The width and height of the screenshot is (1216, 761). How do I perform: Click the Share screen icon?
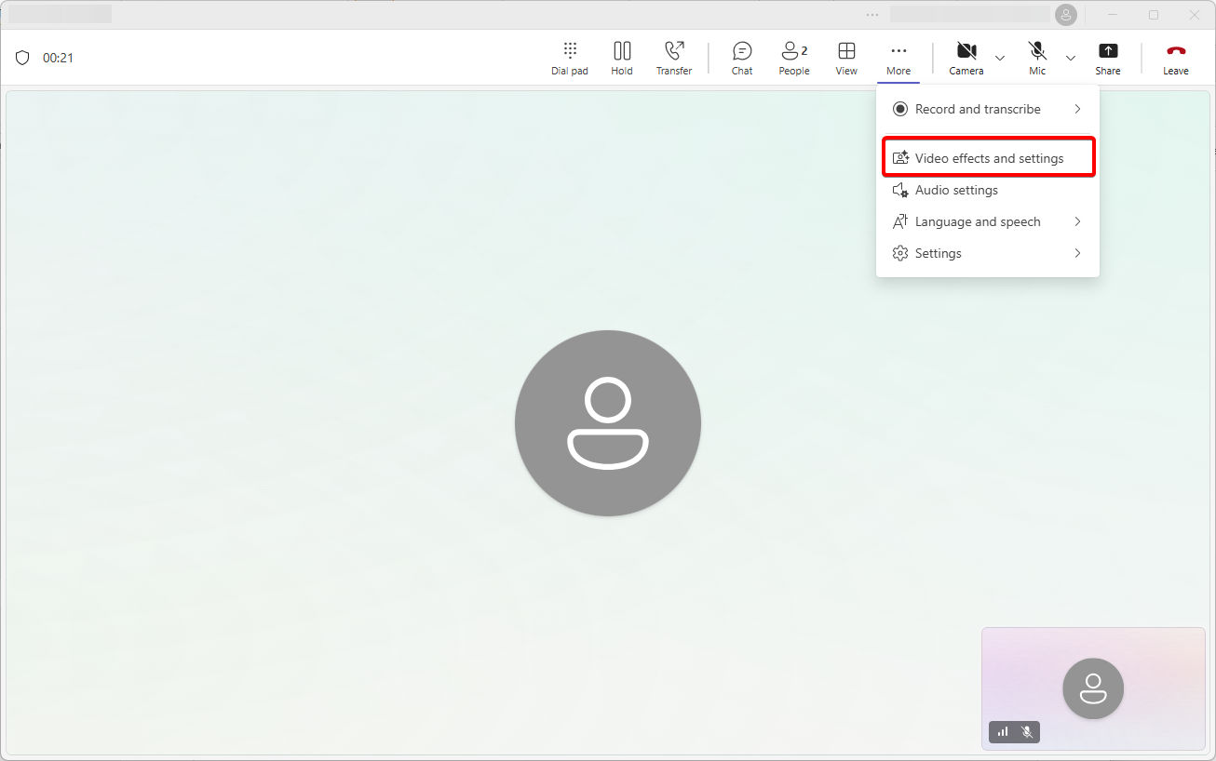click(1107, 58)
